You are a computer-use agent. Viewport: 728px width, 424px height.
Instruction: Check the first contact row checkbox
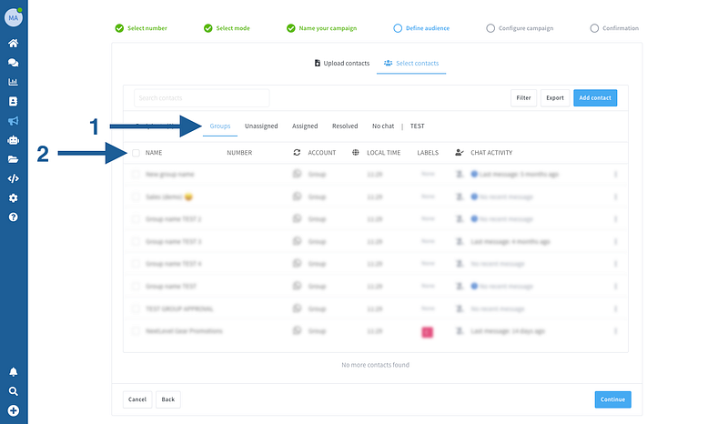click(x=136, y=174)
